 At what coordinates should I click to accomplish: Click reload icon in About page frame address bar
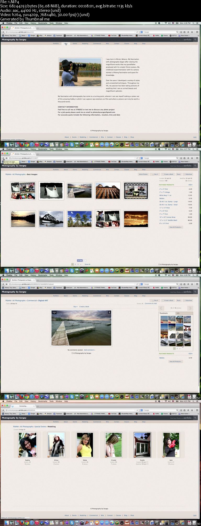pos(137,32)
